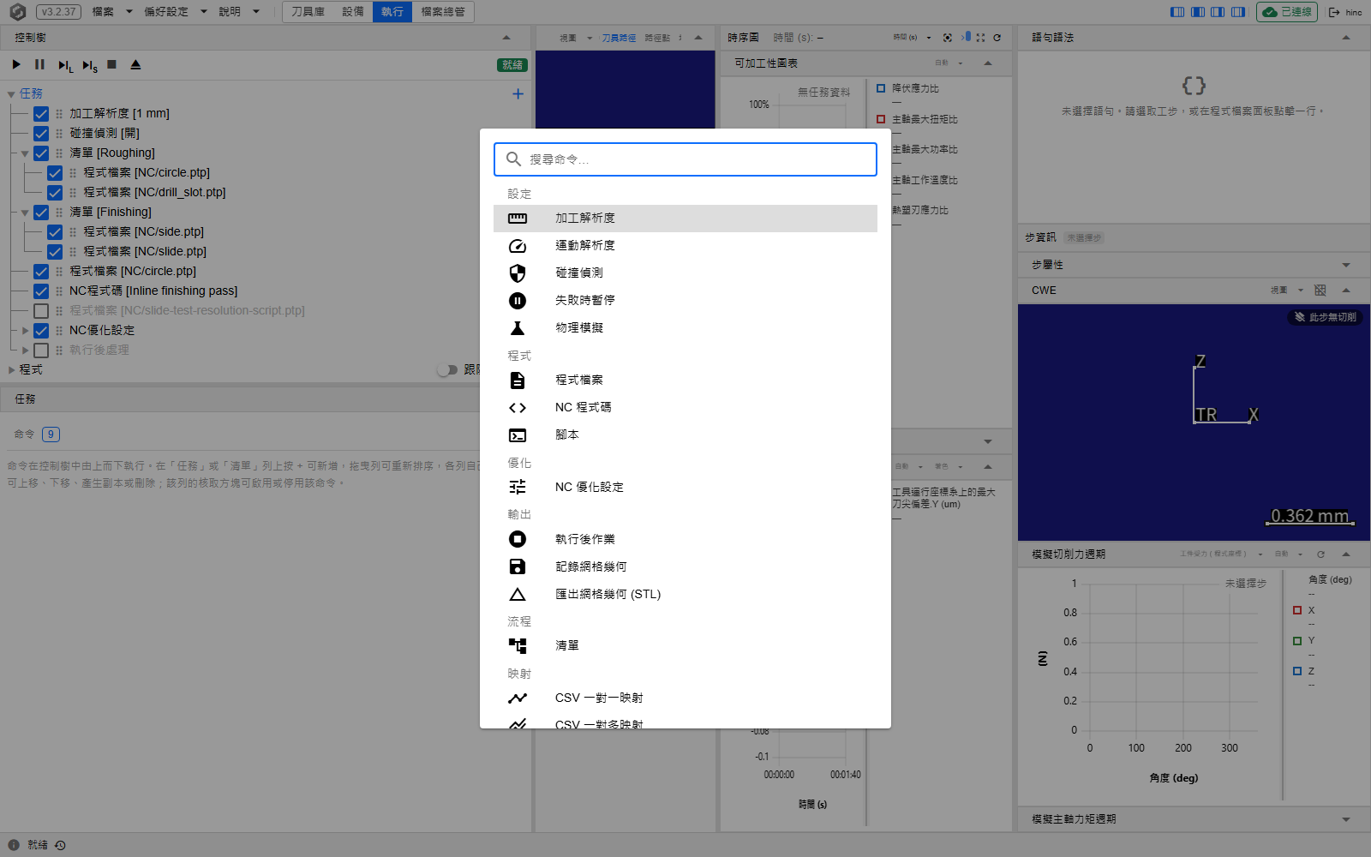
Task: Click the 主軸最大扭矩比 red legend swatch
Action: (x=881, y=119)
